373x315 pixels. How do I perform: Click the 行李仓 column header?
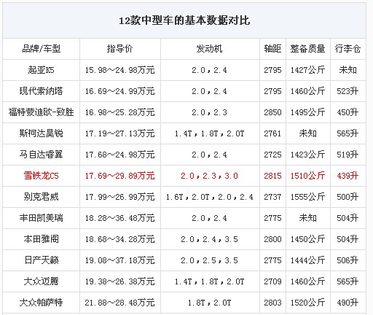348,49
